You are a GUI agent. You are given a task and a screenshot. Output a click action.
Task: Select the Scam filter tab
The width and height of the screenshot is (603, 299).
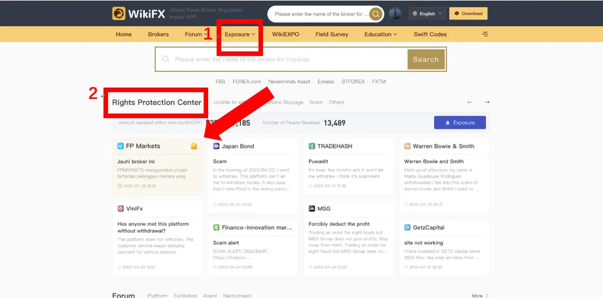click(x=316, y=102)
